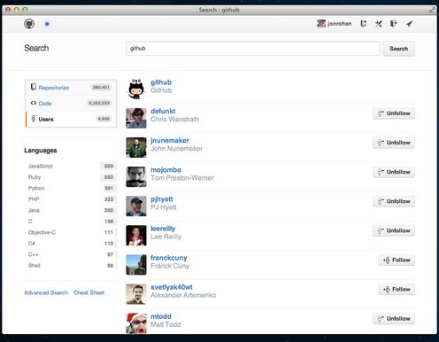The width and height of the screenshot is (439, 342).
Task: Open the Cheat Sheet link
Action: [x=89, y=292]
